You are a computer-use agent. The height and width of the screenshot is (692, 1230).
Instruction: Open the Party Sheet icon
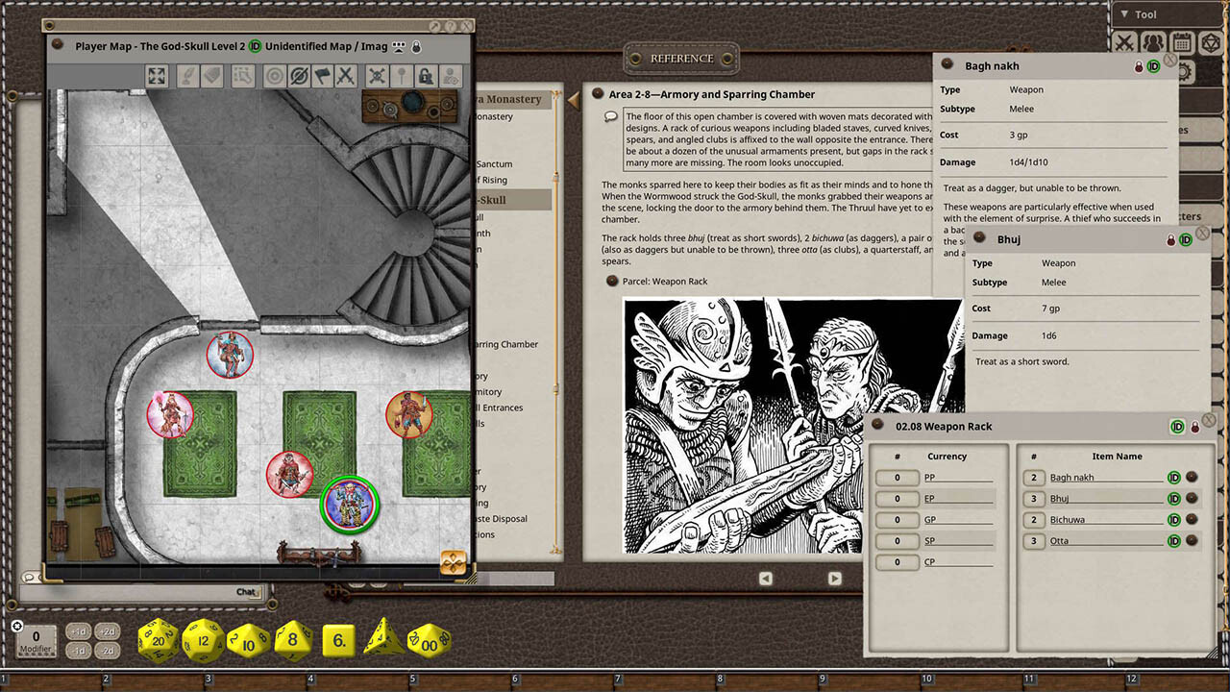pyautogui.click(x=1152, y=41)
